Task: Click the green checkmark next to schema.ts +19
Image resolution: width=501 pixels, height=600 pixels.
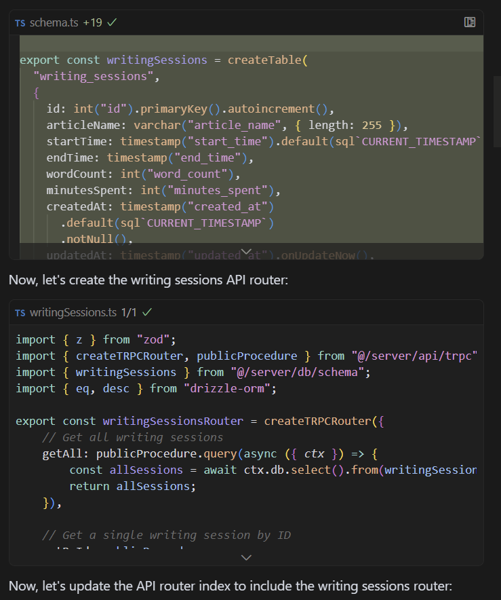Action: 112,22
